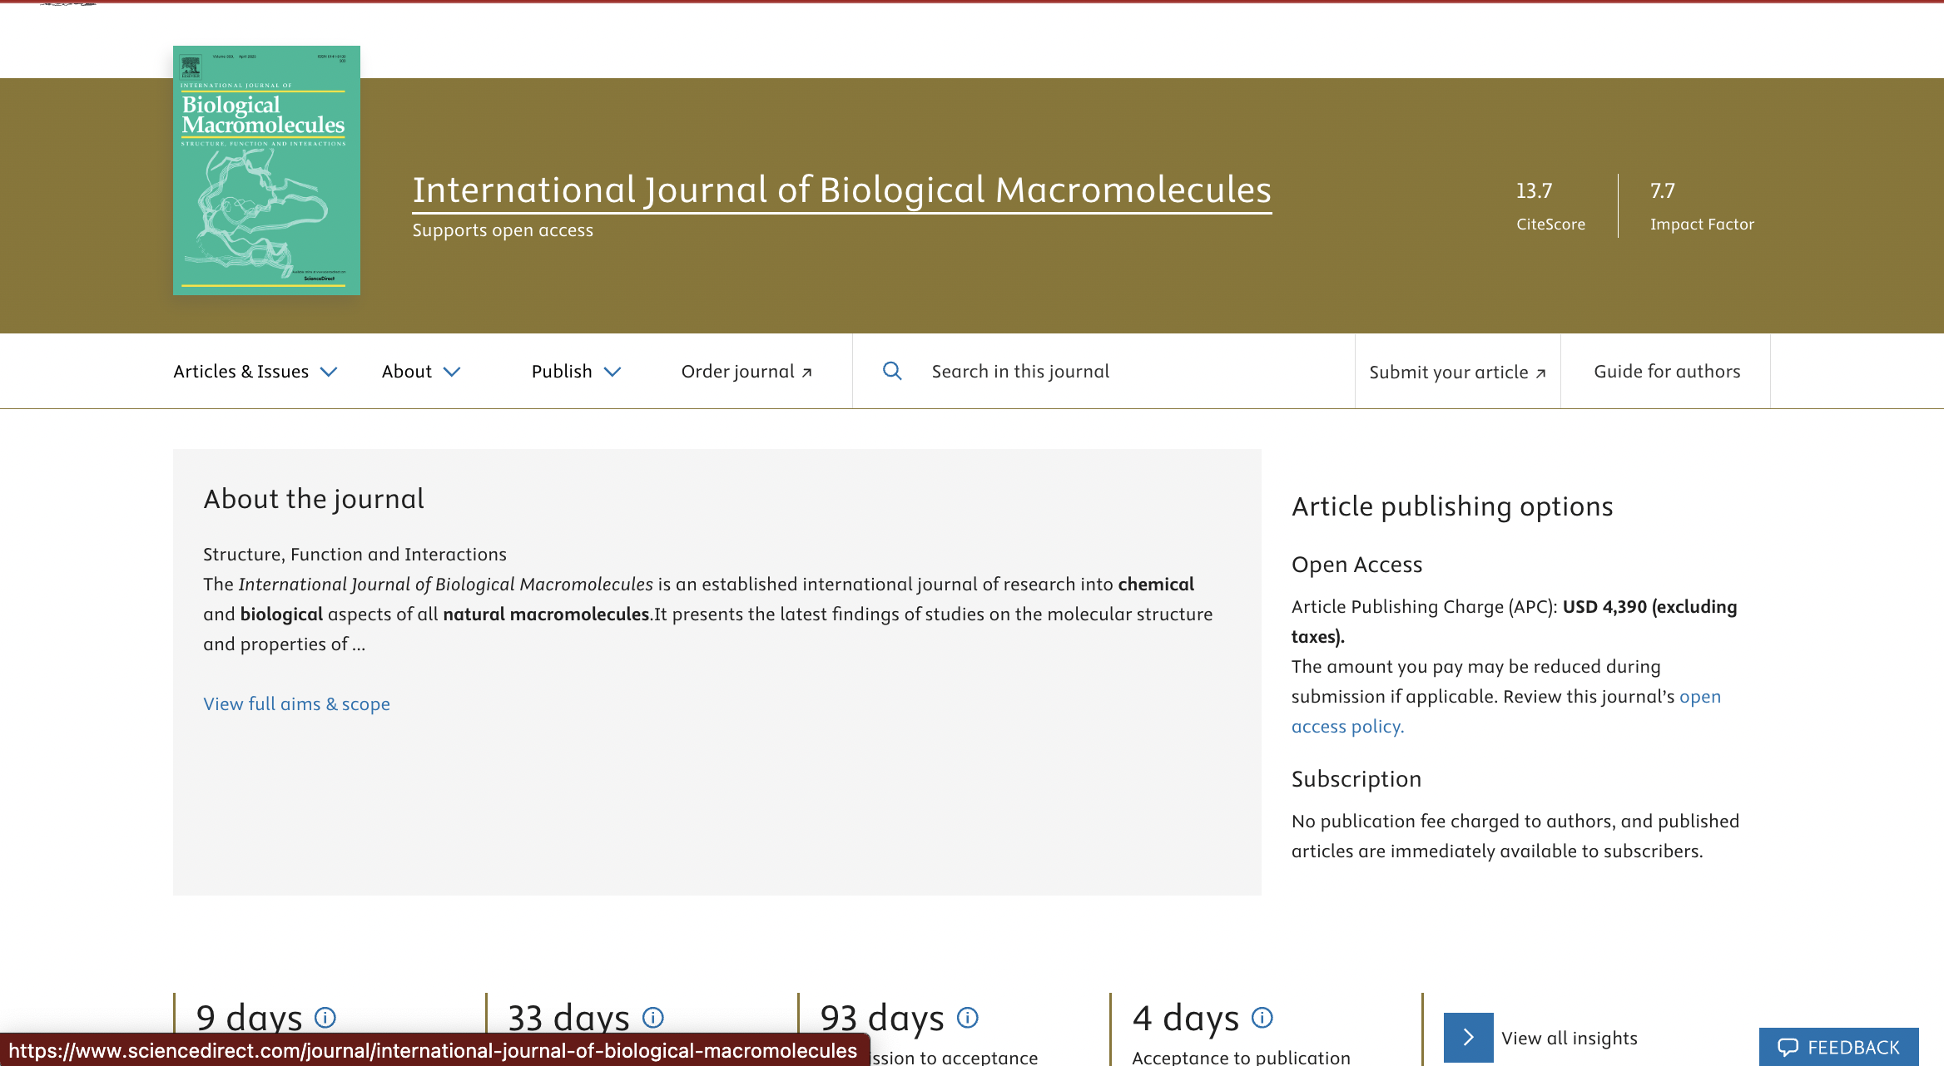Click info icon beside 4 days
The height and width of the screenshot is (1066, 1944).
[1262, 1017]
